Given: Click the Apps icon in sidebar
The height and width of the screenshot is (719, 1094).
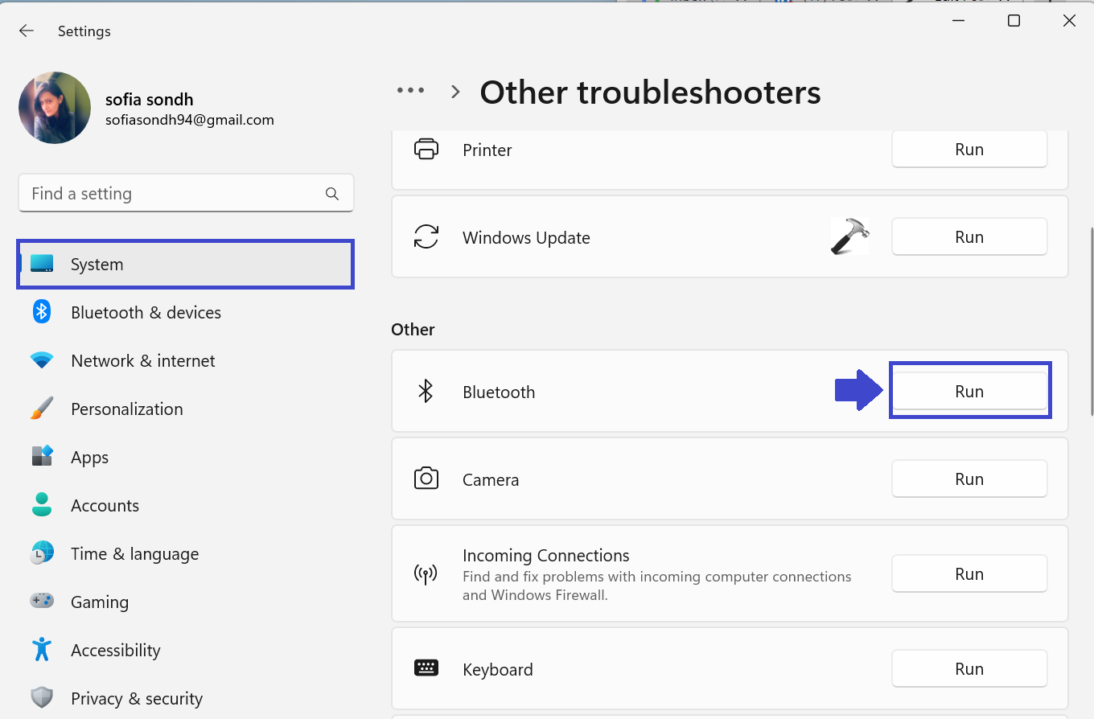Looking at the screenshot, I should 42,457.
